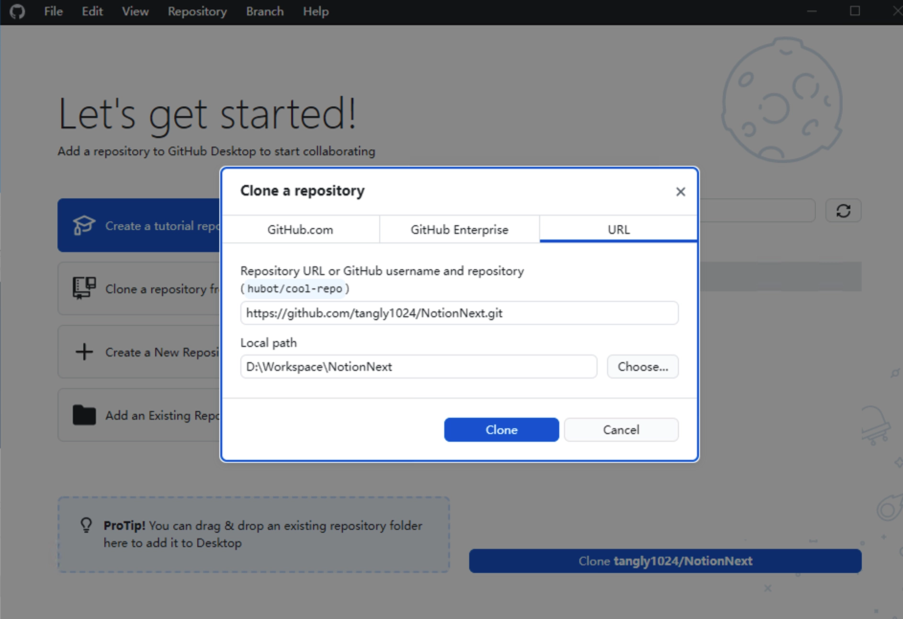Open the File menu

point(53,11)
